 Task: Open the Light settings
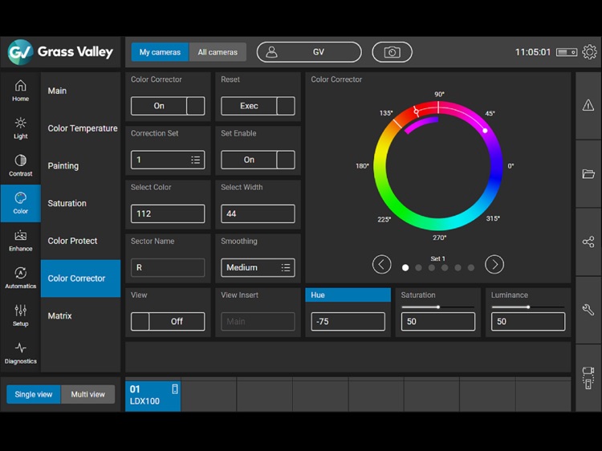pos(20,128)
